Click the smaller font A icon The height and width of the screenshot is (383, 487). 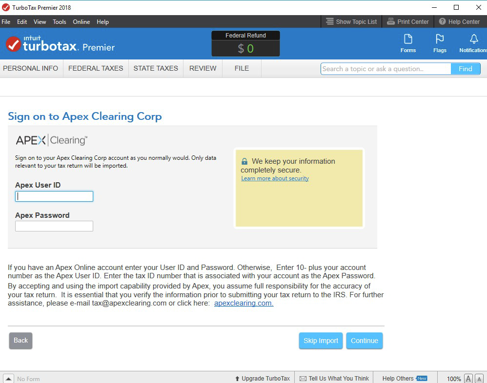click(479, 379)
